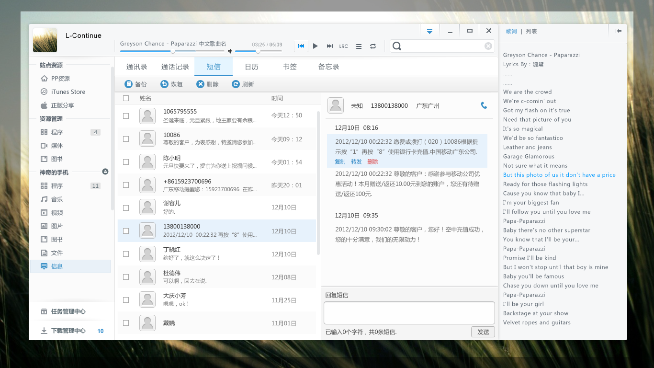Viewport: 654px width, 368px height.
Task: Eject the device 神奇的手机
Action: (x=105, y=172)
